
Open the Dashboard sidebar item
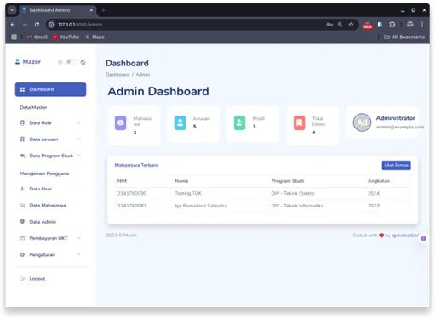coord(50,89)
